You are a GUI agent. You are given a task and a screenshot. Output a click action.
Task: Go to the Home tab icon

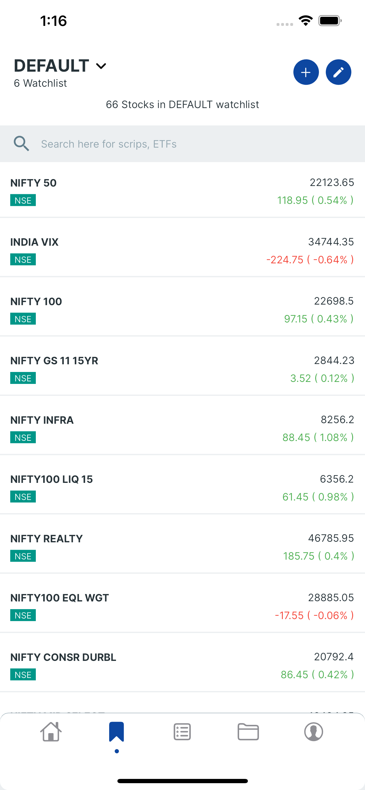[51, 731]
